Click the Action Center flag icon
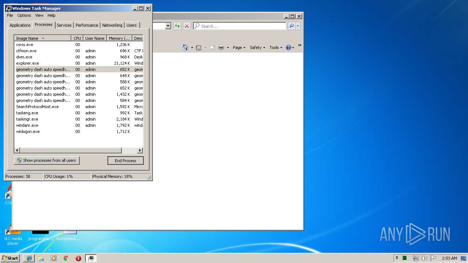468x263 pixels. 433,258
